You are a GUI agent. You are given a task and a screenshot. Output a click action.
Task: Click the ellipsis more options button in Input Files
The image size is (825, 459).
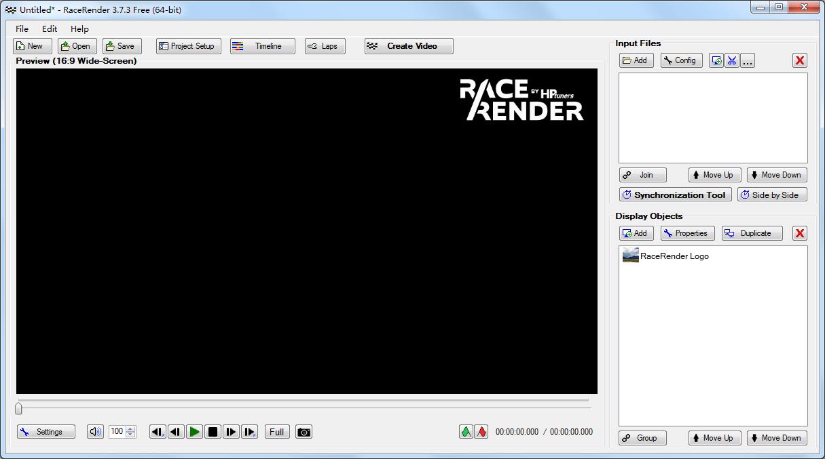coord(748,60)
